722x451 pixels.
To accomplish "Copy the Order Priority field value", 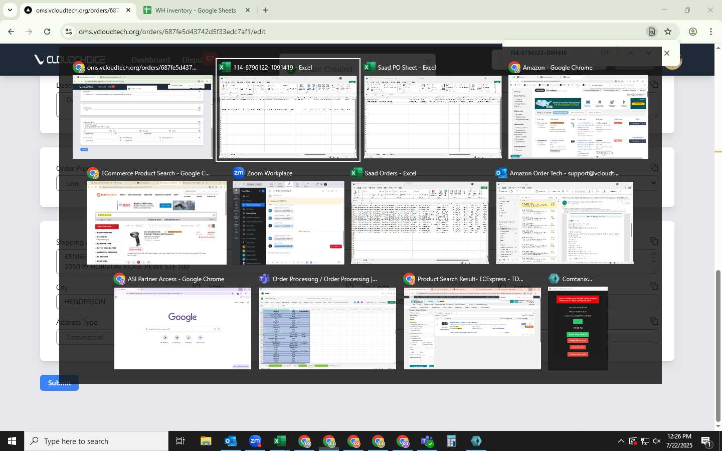I will pos(654,167).
